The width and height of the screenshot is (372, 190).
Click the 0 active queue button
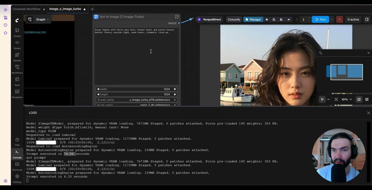click(x=353, y=19)
